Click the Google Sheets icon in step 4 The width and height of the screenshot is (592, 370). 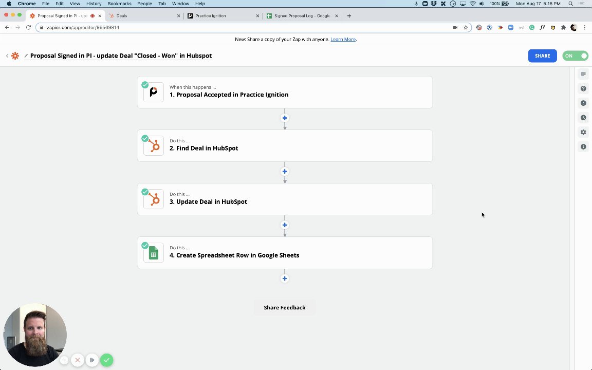pos(154,253)
